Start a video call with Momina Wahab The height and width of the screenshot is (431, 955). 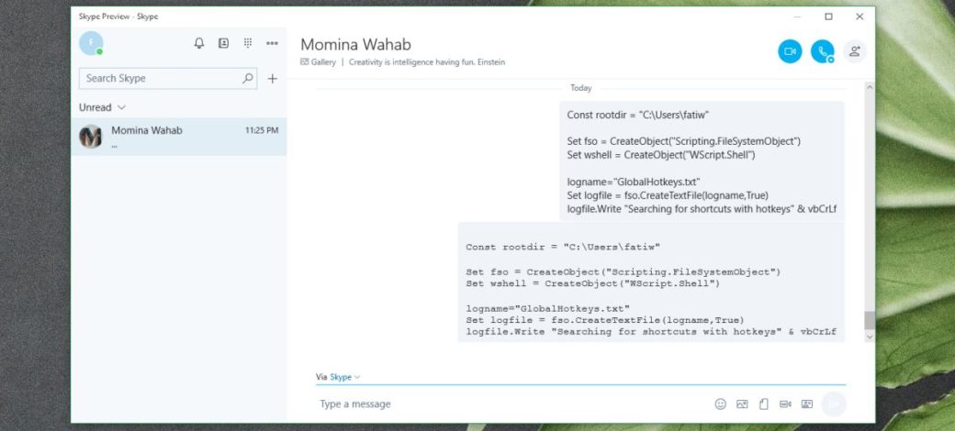pos(790,51)
